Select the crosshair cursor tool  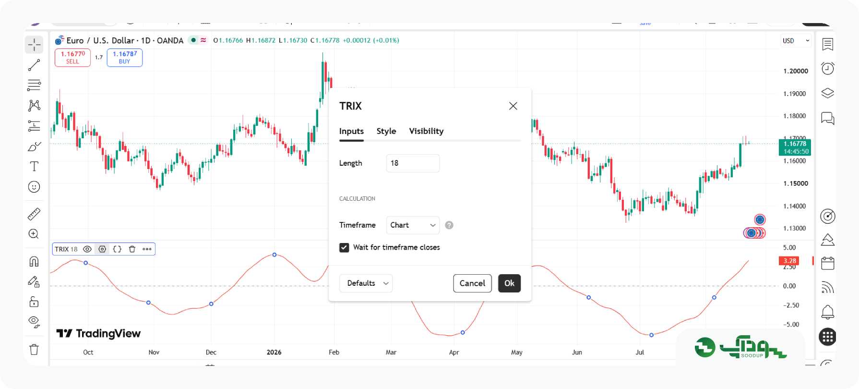click(34, 45)
